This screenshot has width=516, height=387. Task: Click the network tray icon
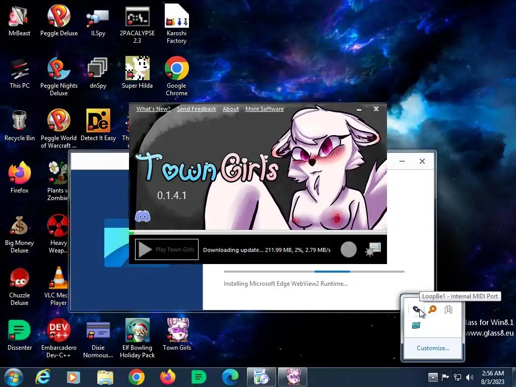coord(458,377)
